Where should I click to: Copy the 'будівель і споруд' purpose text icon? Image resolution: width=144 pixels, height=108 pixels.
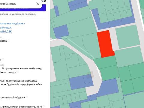[18, 72]
